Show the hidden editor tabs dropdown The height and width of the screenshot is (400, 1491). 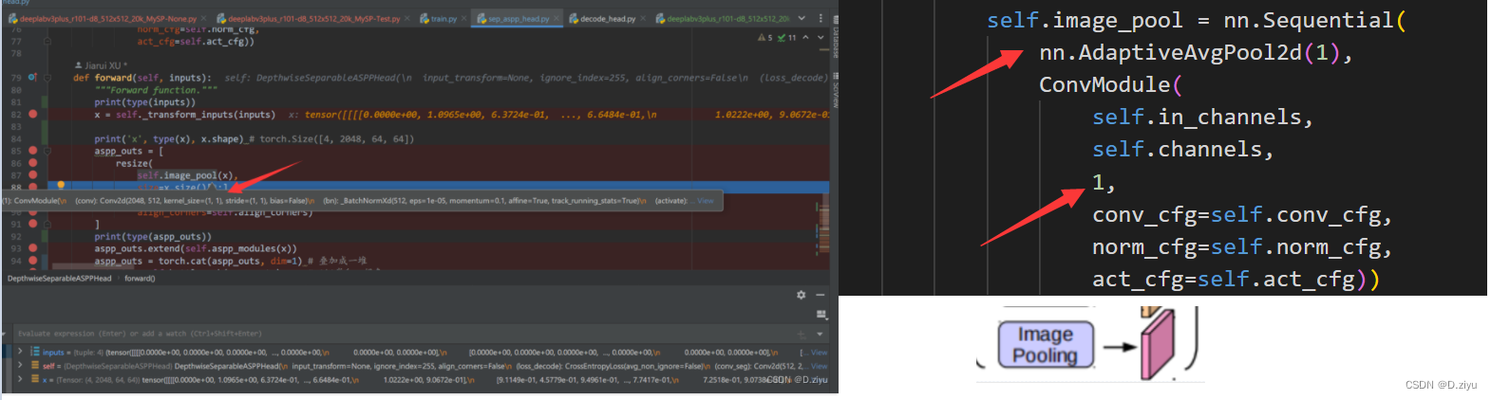(x=802, y=18)
